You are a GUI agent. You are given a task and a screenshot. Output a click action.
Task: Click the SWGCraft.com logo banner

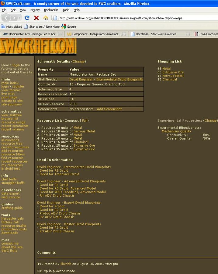click(x=38, y=46)
